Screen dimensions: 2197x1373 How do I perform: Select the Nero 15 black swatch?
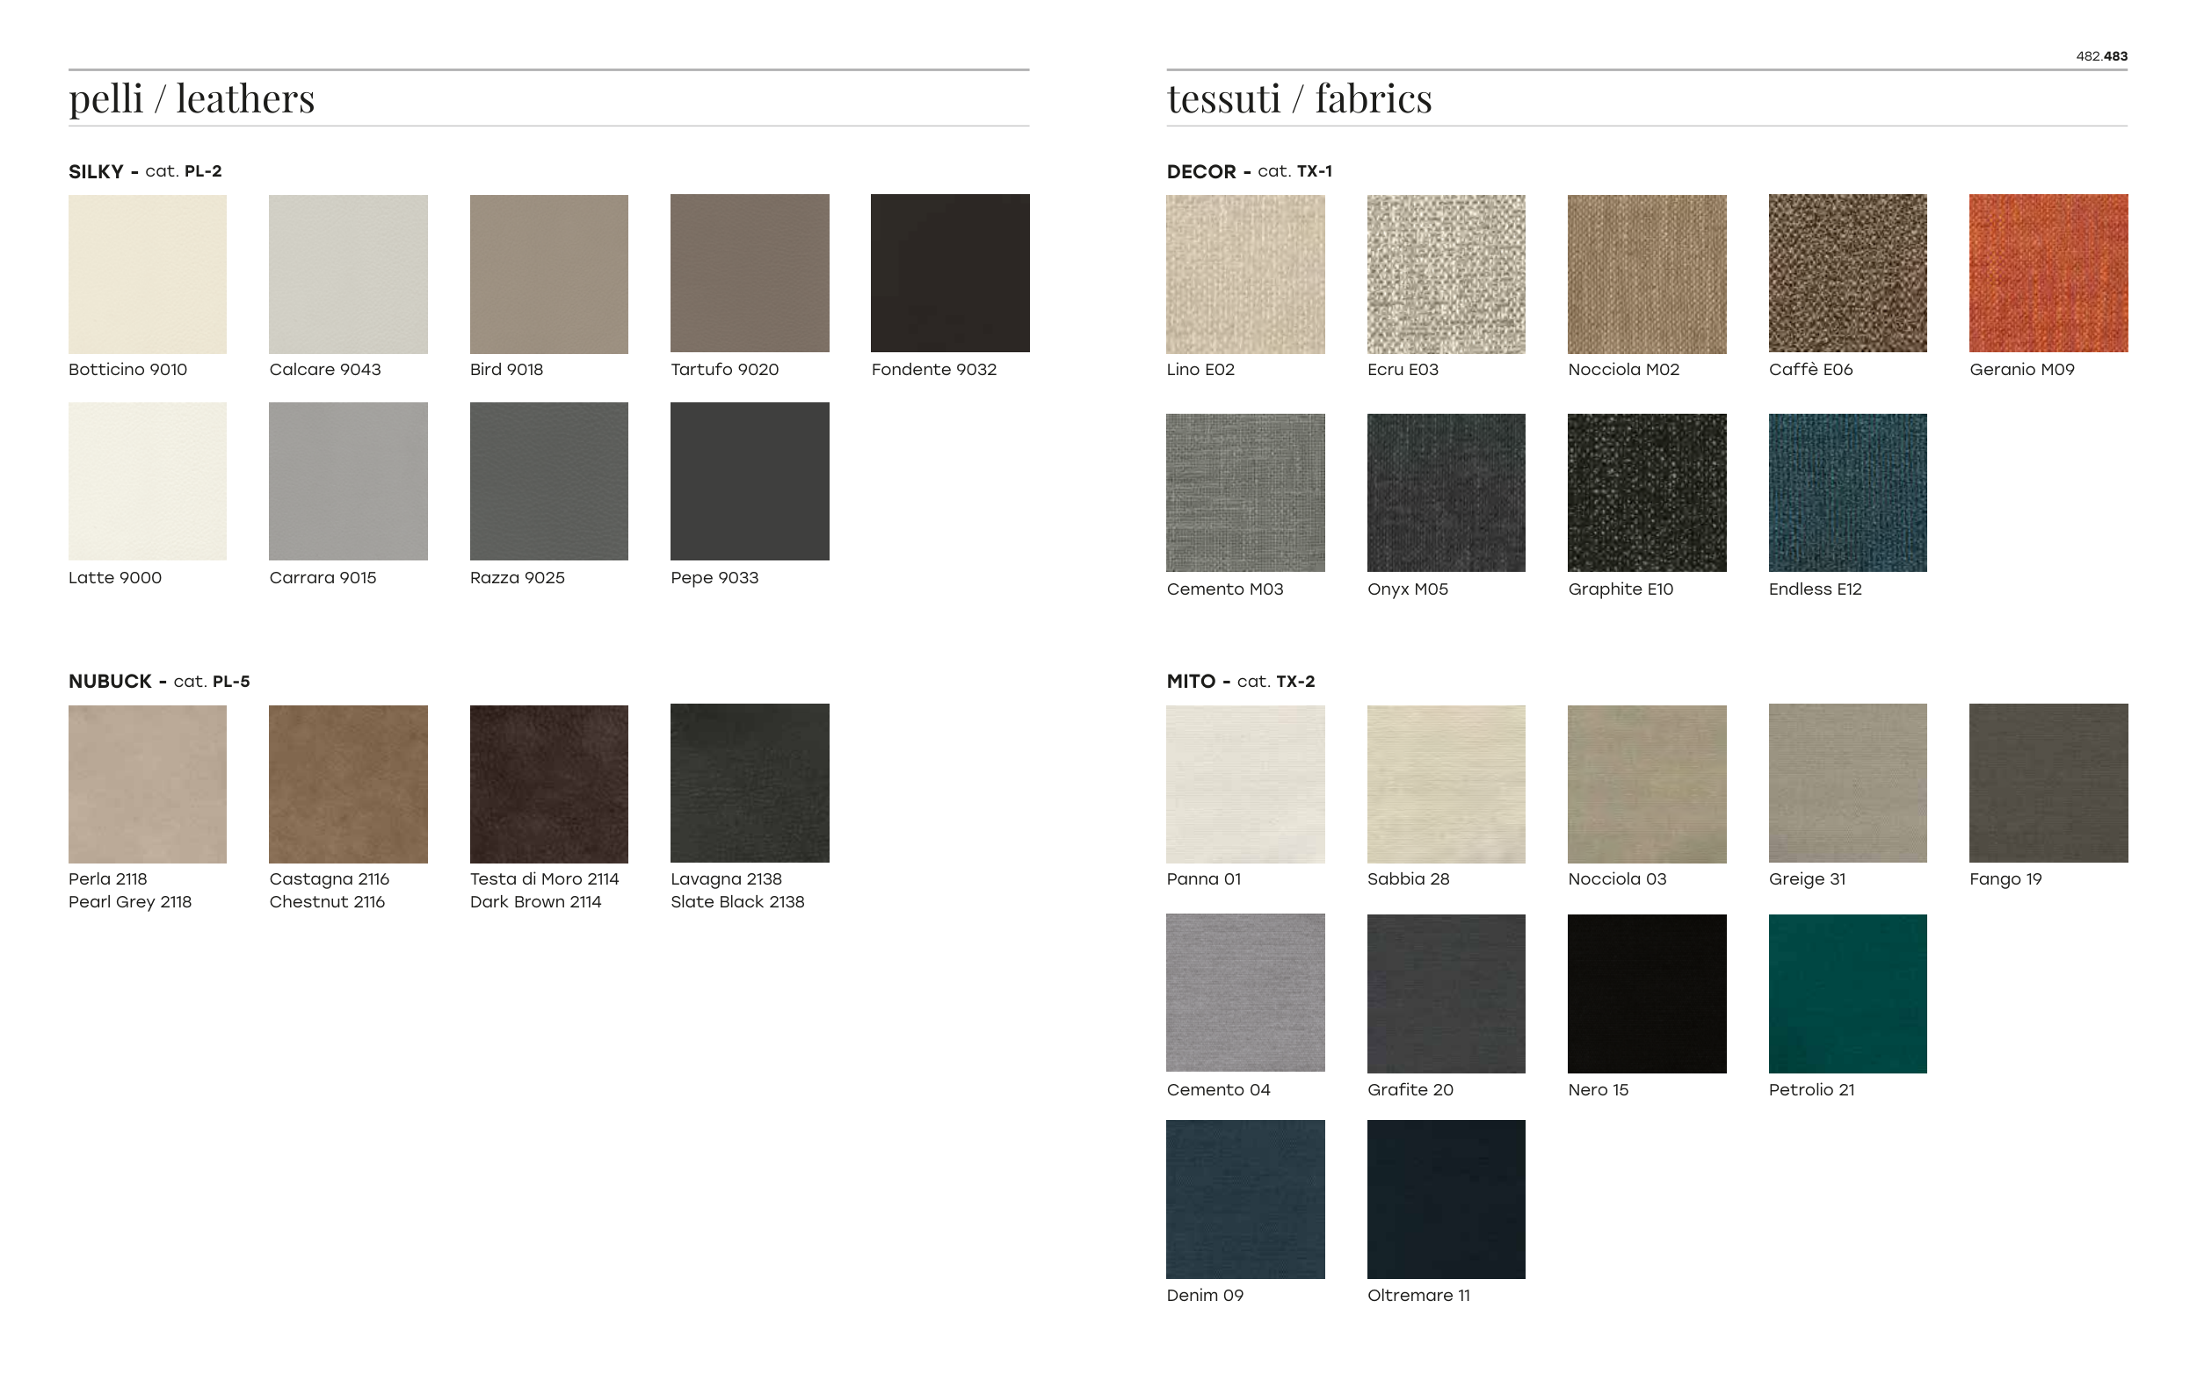[1646, 993]
